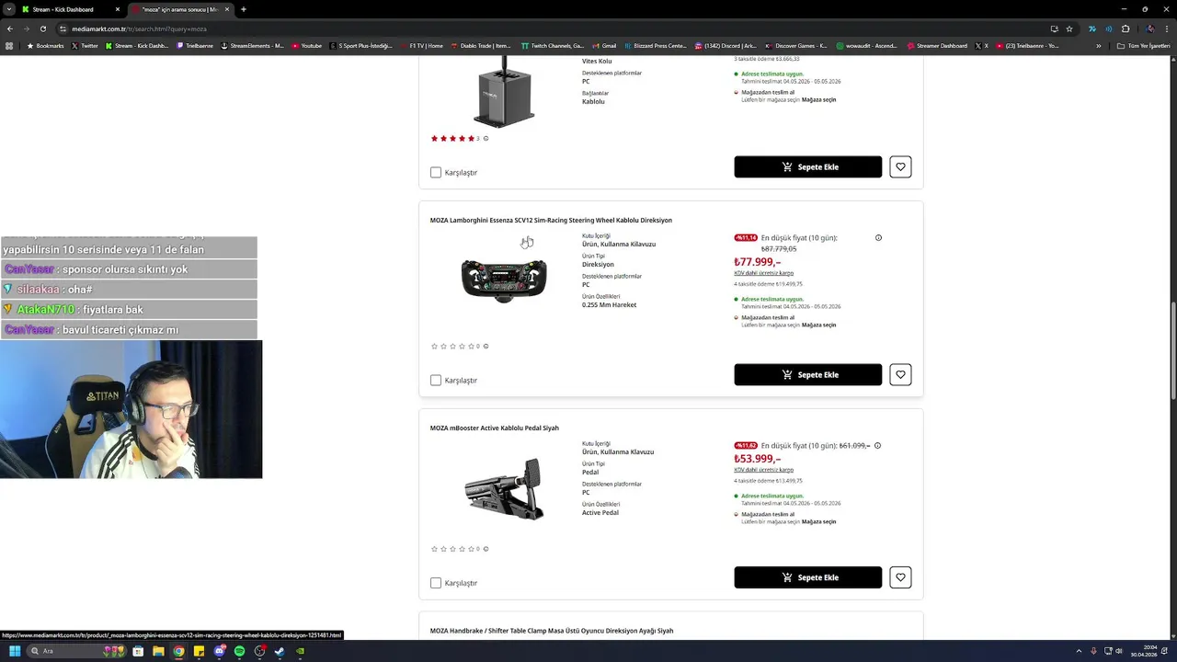Open the MOZA Handbrake / Shifter Table Clamp title

tap(552, 631)
